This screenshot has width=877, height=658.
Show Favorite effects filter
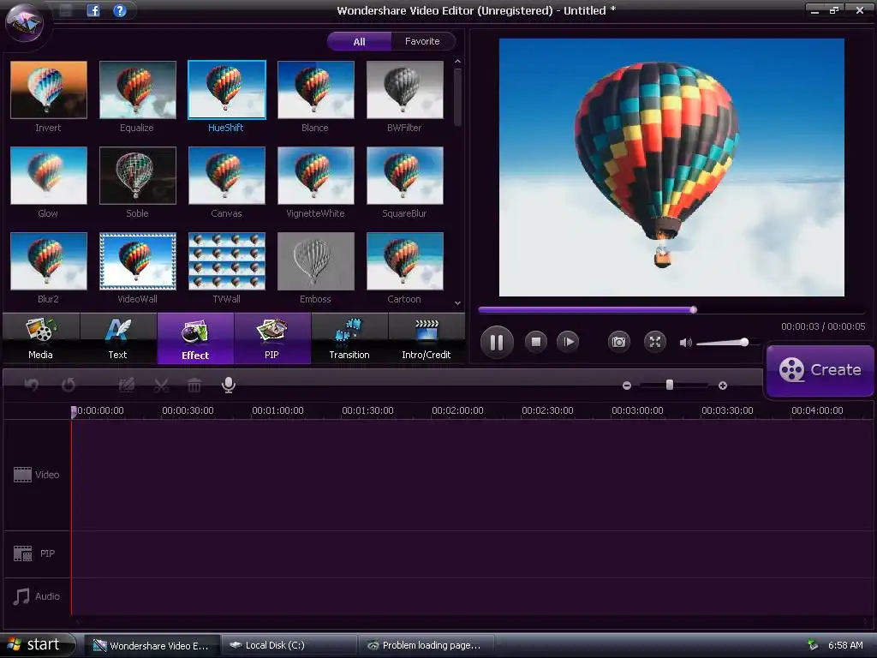[423, 41]
